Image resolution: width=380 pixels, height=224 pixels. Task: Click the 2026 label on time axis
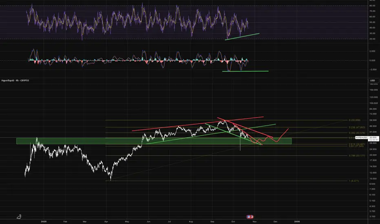tap(297, 222)
